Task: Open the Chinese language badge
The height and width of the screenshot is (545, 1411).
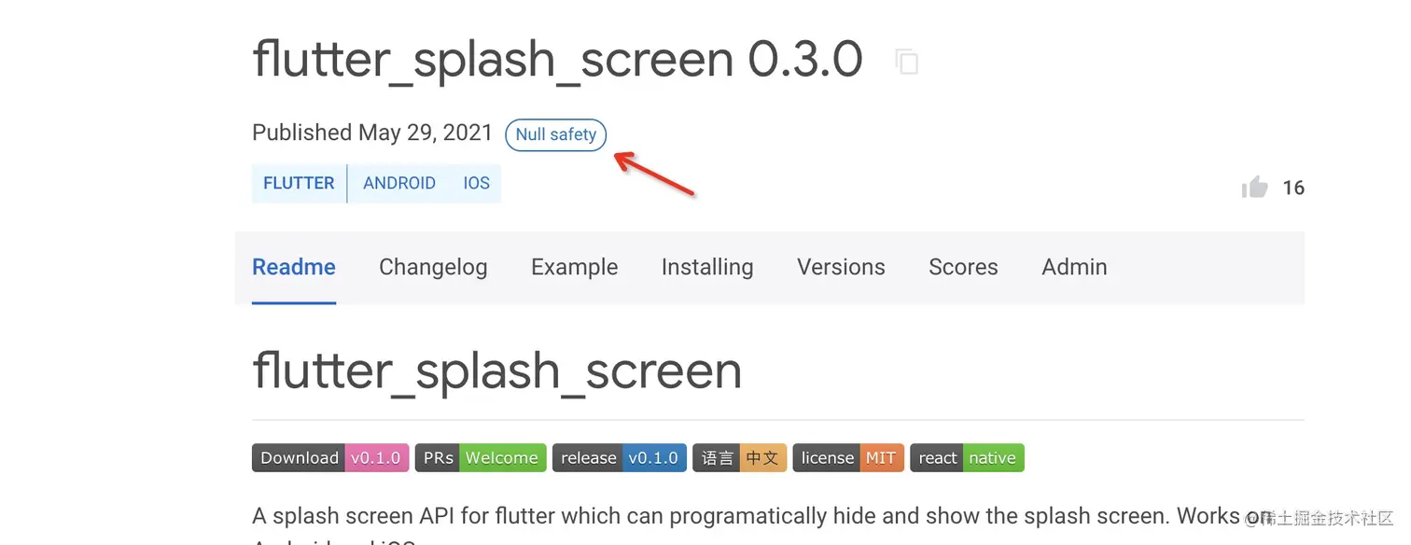Action: 739,458
